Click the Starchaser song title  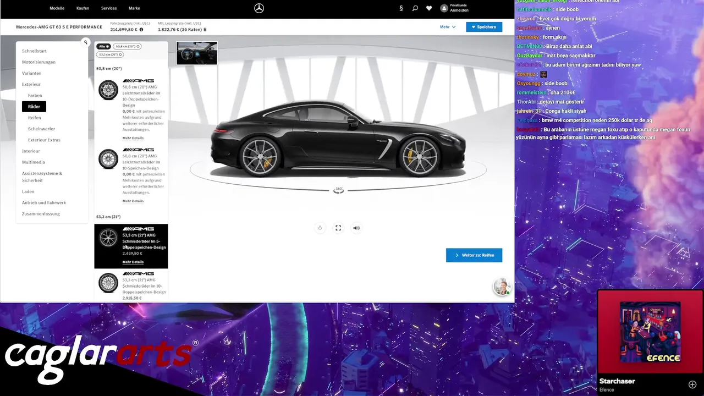[617, 381]
